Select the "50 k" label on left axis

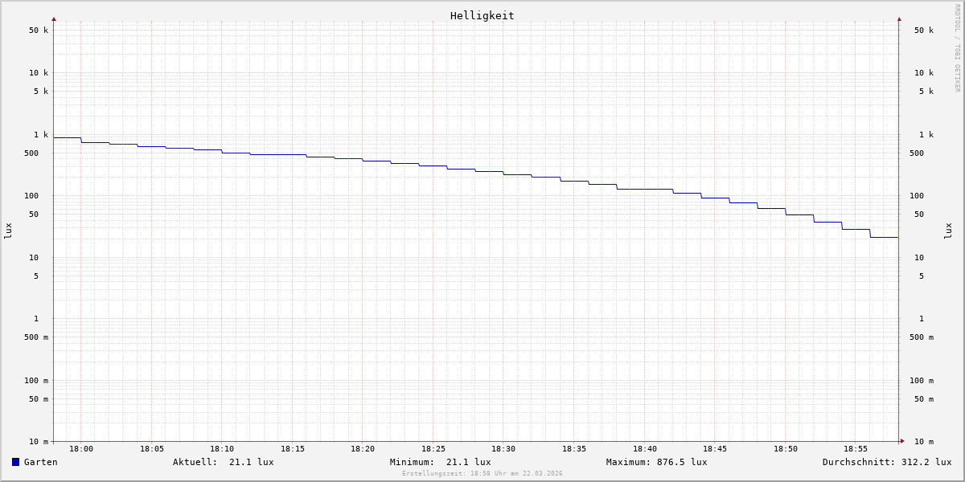(39, 31)
